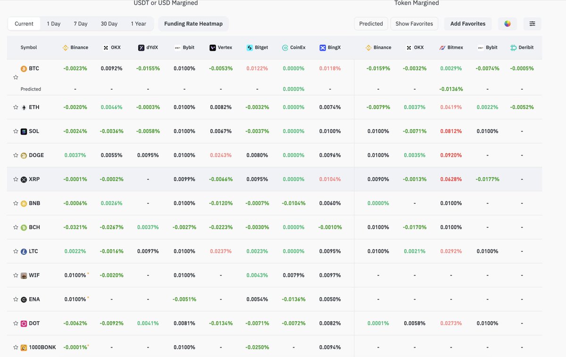
Task: Mark DOGE as favorite with star
Action: 16,155
